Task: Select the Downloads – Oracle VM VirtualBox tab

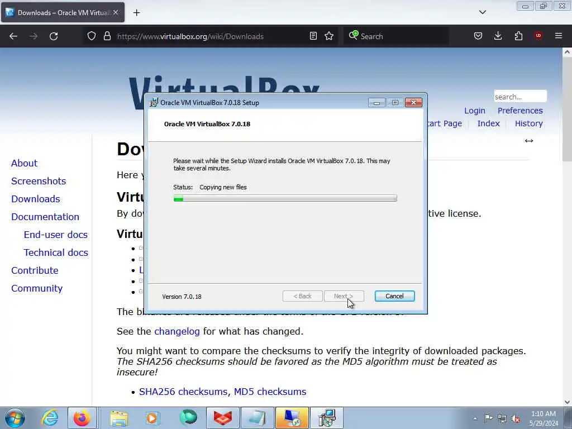Action: click(x=63, y=12)
